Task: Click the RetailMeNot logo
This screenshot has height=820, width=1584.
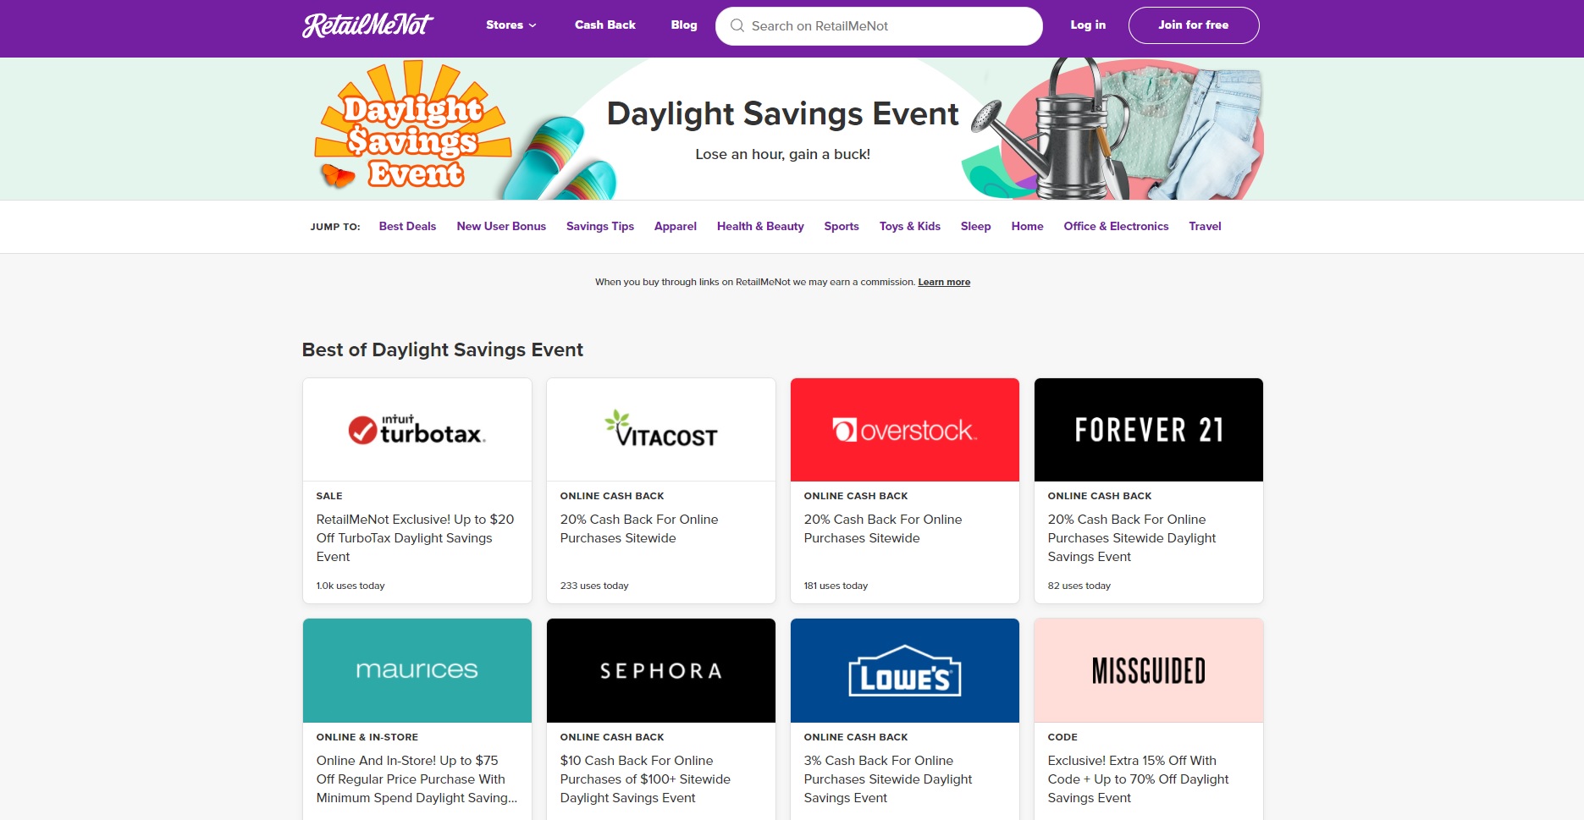Action: coord(367,25)
